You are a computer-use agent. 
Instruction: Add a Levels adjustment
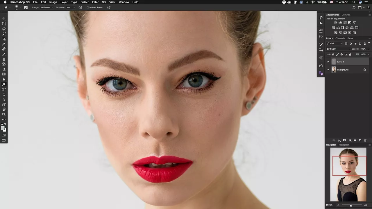pyautogui.click(x=340, y=22)
